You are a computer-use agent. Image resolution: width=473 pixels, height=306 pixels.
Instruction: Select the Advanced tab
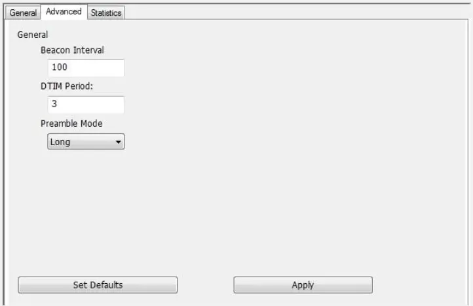point(64,12)
